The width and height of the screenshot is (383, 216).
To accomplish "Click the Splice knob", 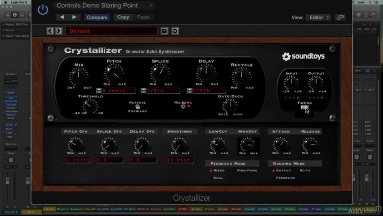I will tap(160, 73).
